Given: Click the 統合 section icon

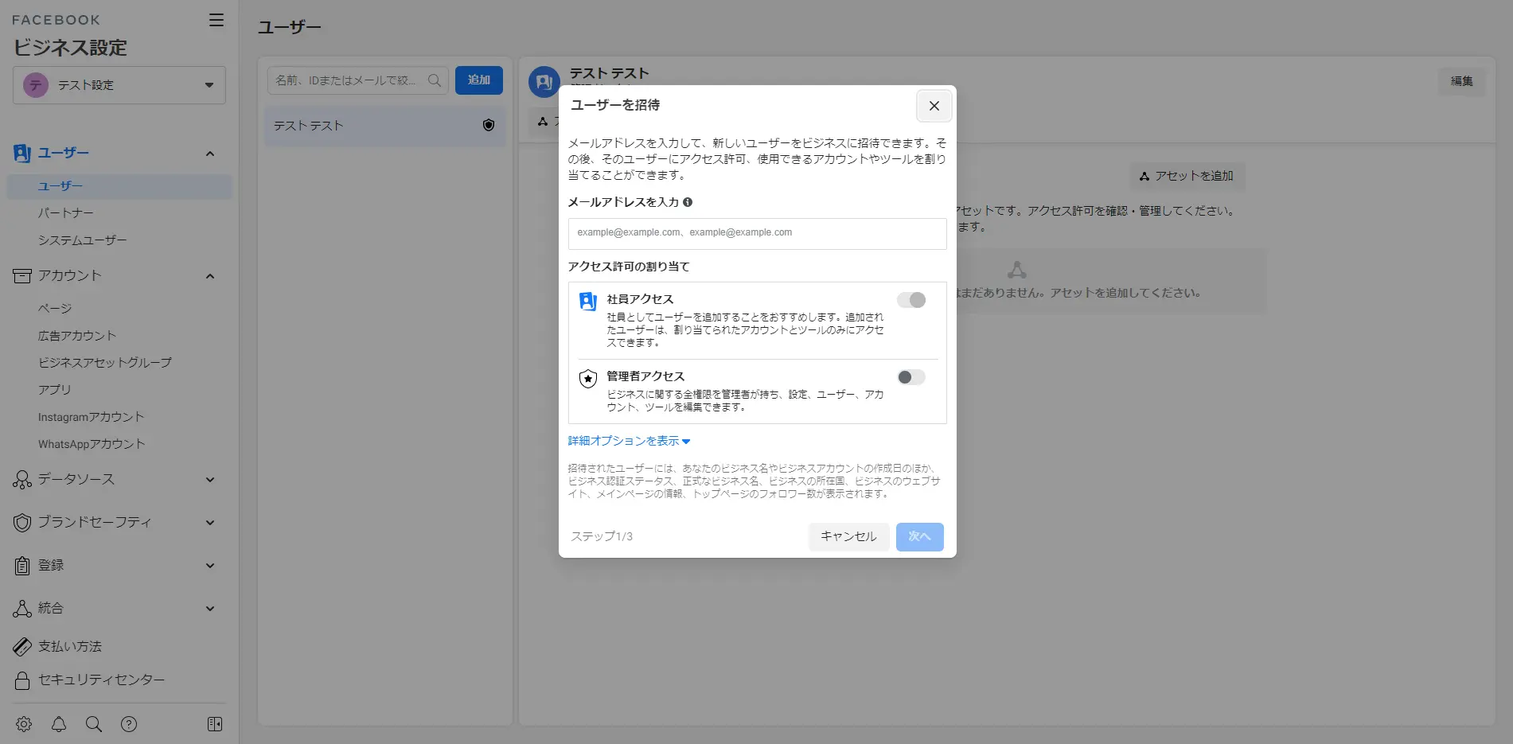Looking at the screenshot, I should (22, 608).
